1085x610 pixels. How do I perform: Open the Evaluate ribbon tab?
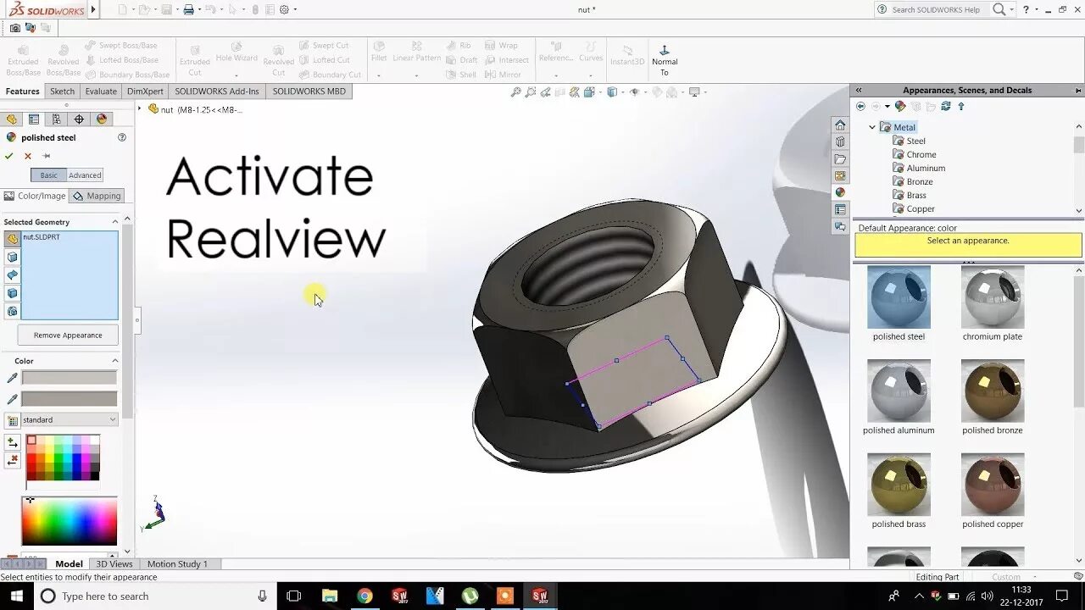pos(101,91)
